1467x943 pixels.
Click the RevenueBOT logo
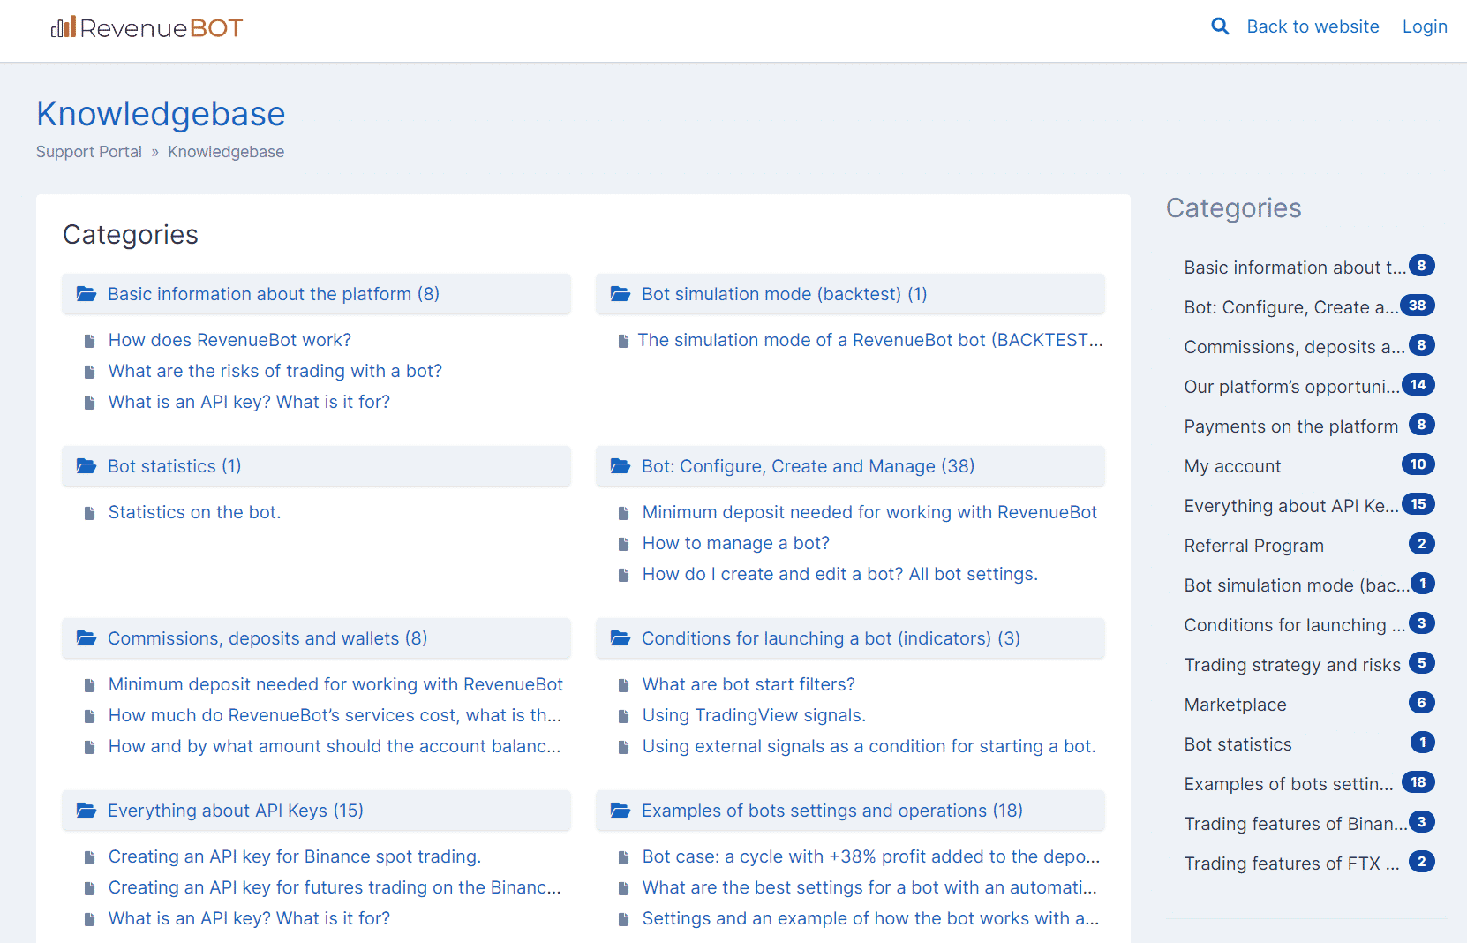pyautogui.click(x=147, y=28)
